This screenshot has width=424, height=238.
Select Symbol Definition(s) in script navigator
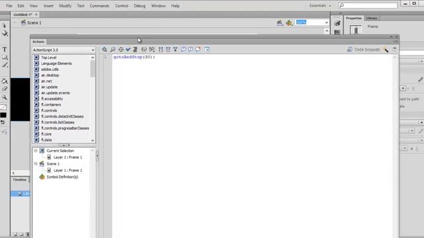pos(62,177)
